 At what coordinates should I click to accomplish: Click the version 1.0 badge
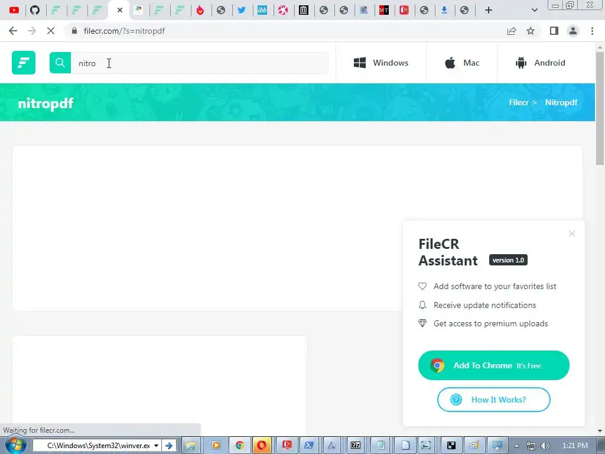508,260
